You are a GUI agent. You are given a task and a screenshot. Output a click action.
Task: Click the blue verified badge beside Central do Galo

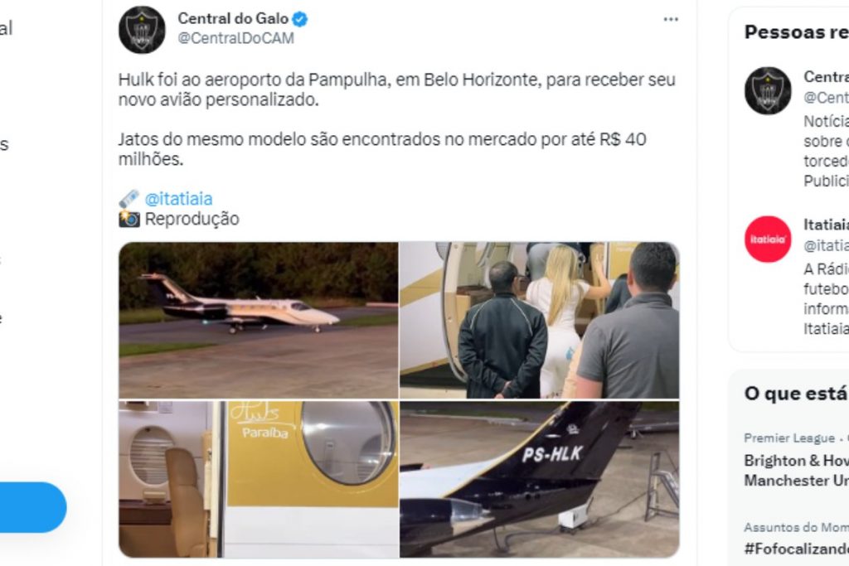pyautogui.click(x=300, y=20)
